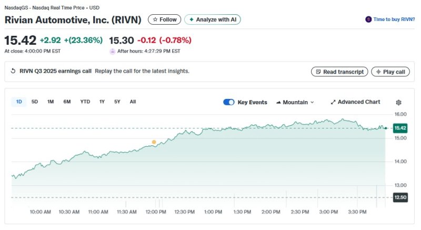Click the 15.42 current price label on axis
The width and height of the screenshot is (421, 230).
[400, 128]
